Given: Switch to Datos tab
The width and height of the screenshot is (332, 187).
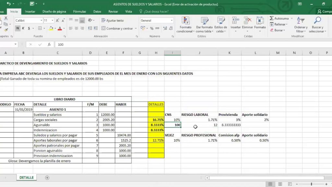Looking at the screenshot, I should pyautogui.click(x=97, y=11).
